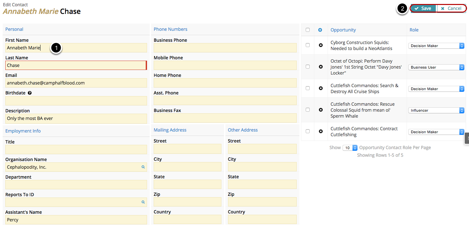Viewport: 469px width, 228px height.
Task: Remove the Cuttlefish Commandos Search & Destroy row
Action: pyautogui.click(x=321, y=88)
